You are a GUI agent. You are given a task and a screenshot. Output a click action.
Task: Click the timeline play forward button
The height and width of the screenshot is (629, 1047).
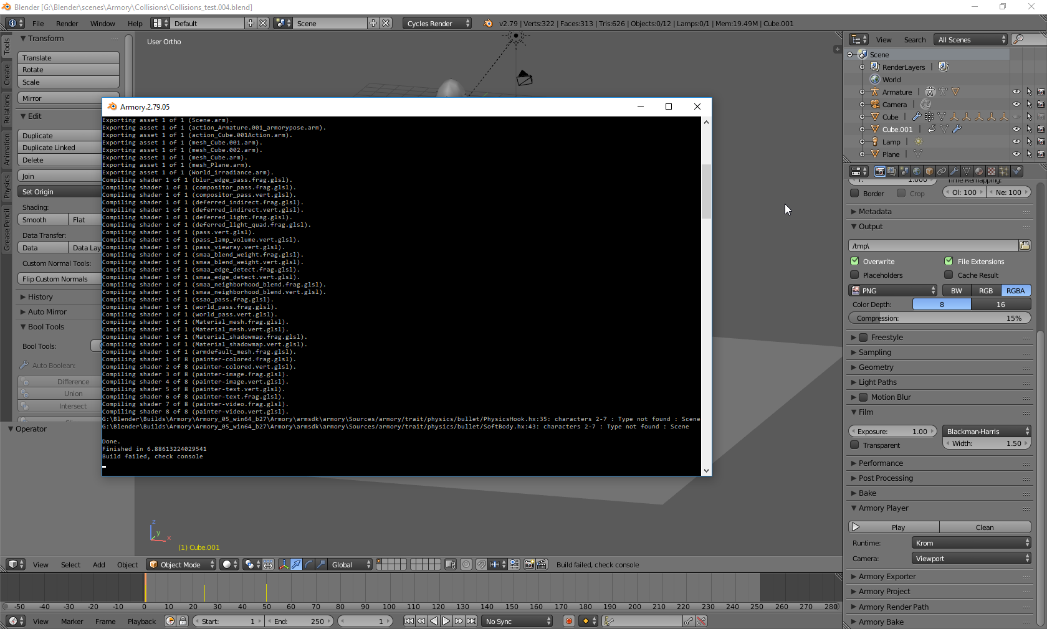click(446, 621)
